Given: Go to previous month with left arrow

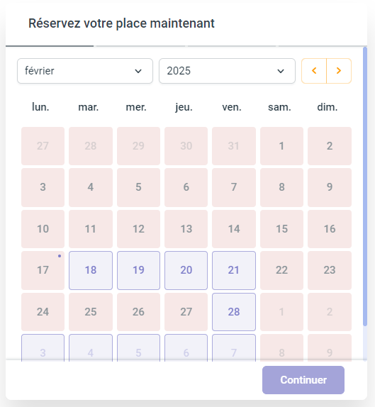Looking at the screenshot, I should tap(314, 71).
